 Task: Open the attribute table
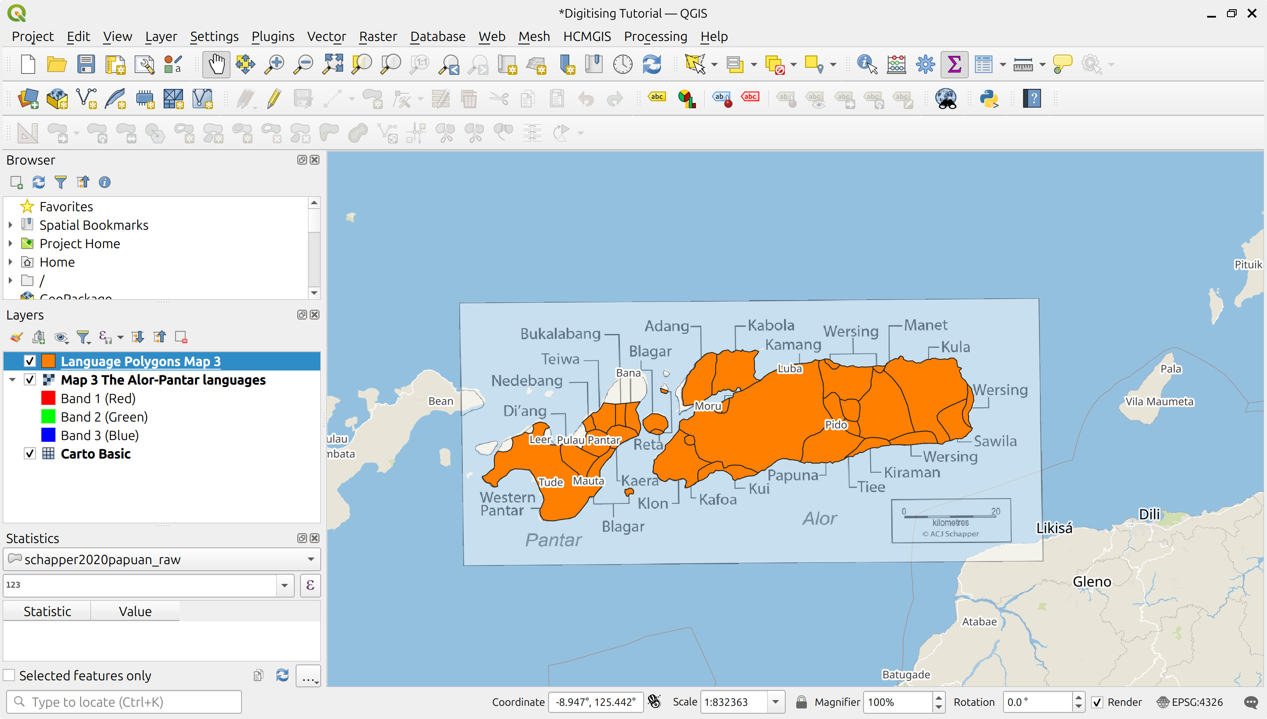pyautogui.click(x=984, y=64)
